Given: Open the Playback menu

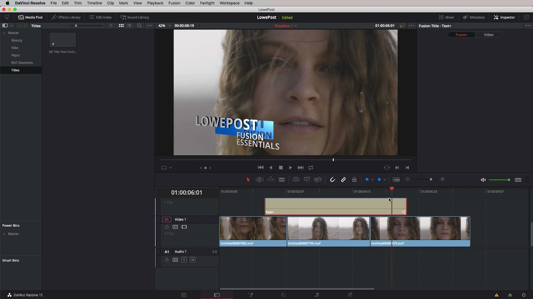Looking at the screenshot, I should click(155, 3).
